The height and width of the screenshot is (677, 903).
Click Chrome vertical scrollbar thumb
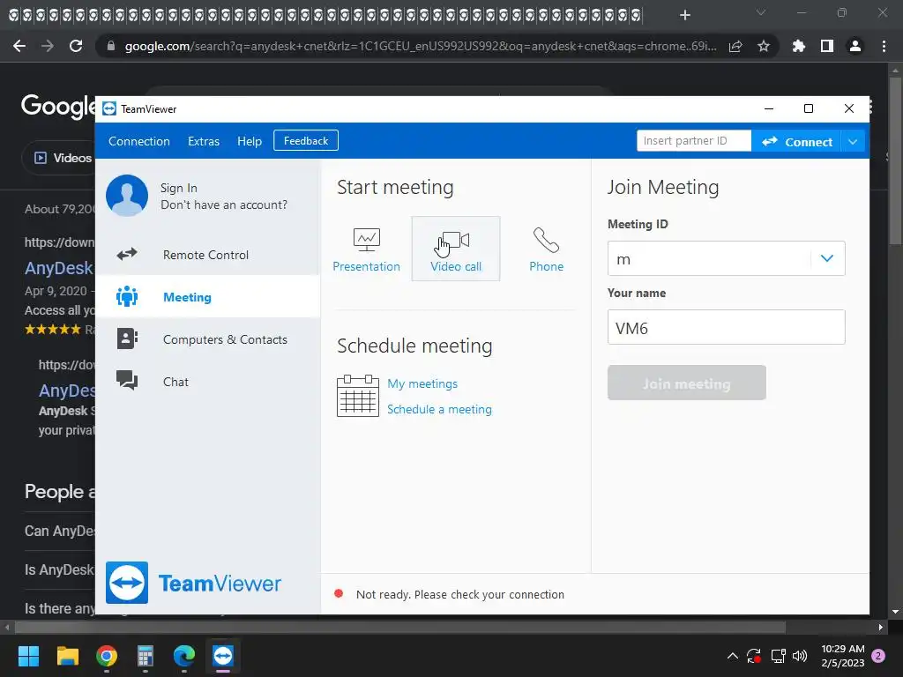[x=895, y=161]
